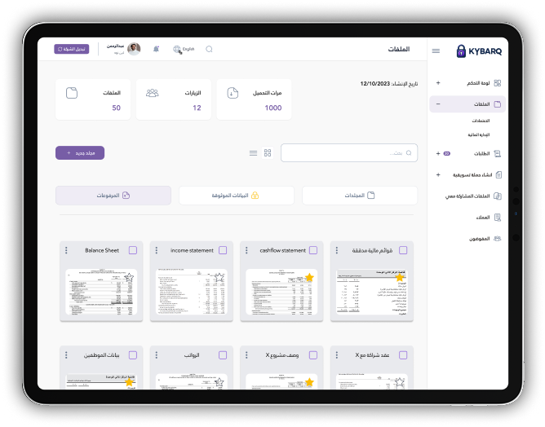This screenshot has height=427, width=545.
Task: Open the notifications bell icon
Action: (156, 49)
